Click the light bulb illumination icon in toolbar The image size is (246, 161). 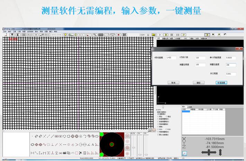tap(65, 35)
